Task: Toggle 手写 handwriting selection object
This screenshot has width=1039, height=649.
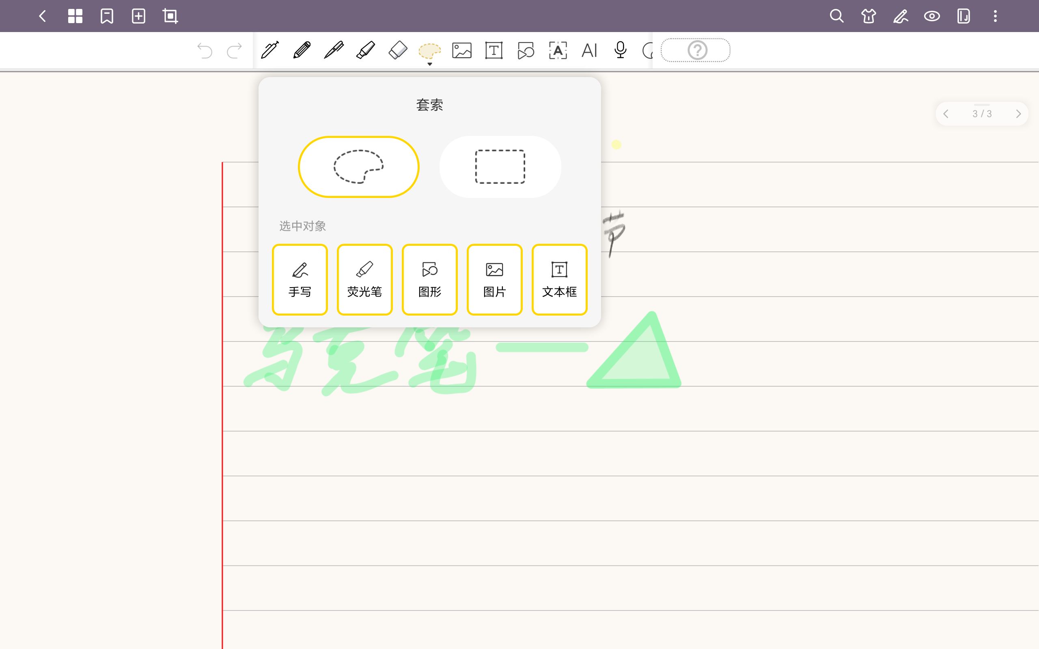Action: point(300,279)
